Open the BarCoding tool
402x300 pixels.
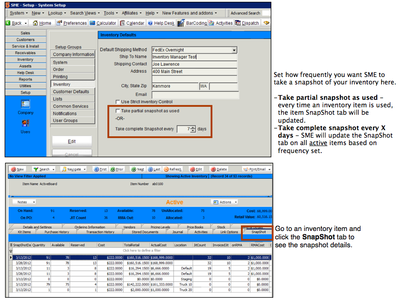point(192,23)
